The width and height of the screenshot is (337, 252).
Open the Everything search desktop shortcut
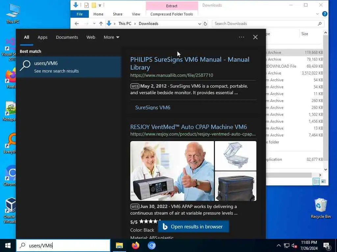click(x=10, y=143)
